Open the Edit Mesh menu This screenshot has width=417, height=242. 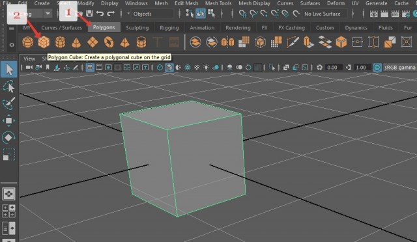(186, 3)
